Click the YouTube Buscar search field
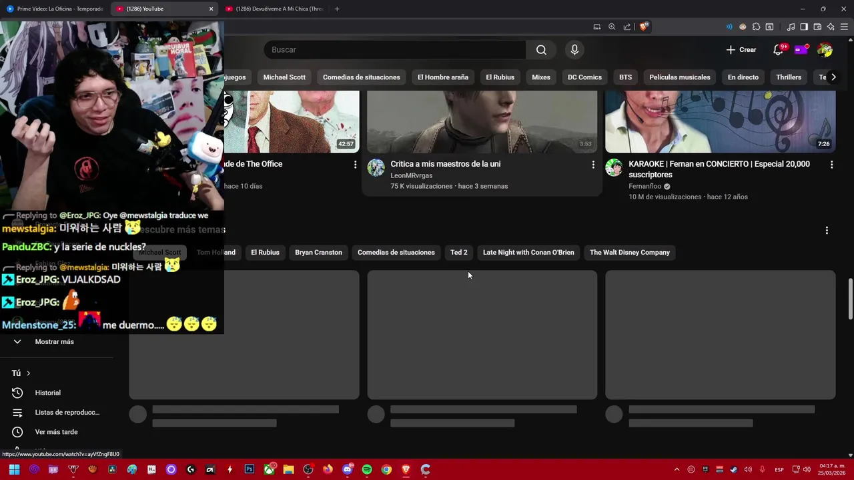This screenshot has height=480, width=854. 394,50
